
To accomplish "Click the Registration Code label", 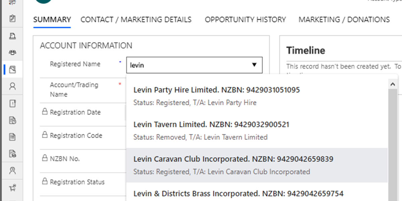I will pos(76,136).
